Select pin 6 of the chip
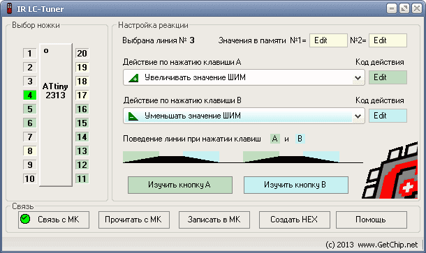 (x=29, y=123)
